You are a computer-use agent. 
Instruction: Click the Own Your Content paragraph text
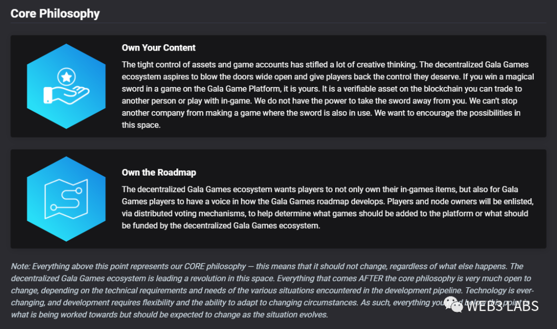327,95
